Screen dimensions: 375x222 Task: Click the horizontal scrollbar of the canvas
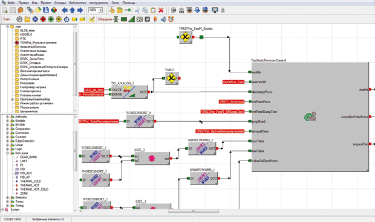coord(194,211)
